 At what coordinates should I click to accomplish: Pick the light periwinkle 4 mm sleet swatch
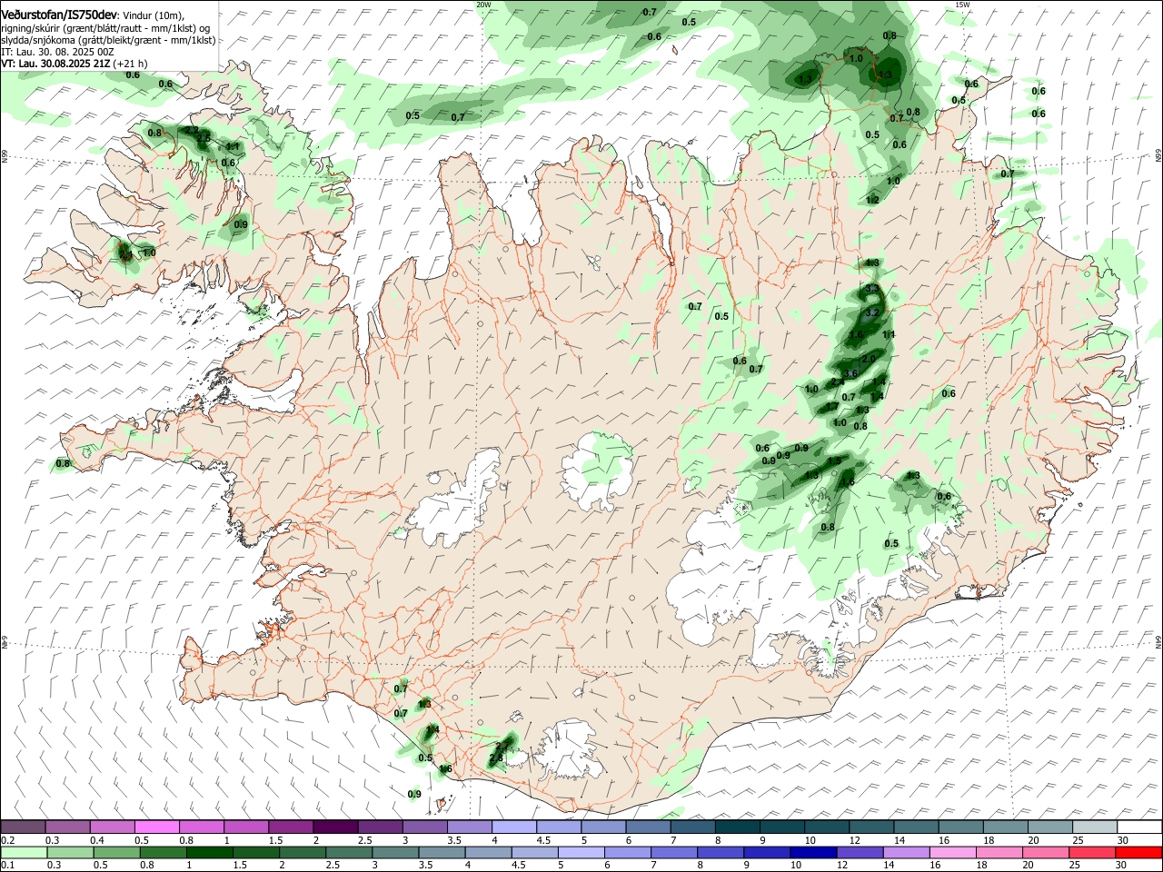514,827
